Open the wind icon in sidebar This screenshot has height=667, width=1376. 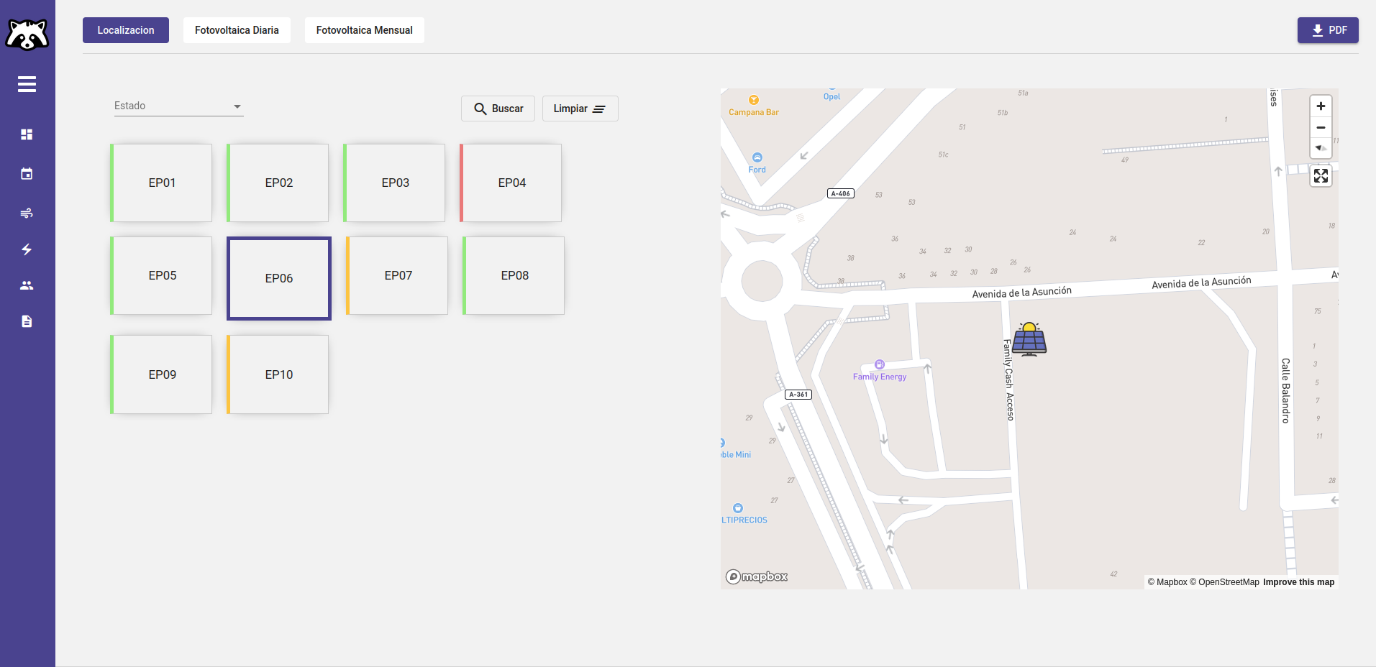pos(27,213)
